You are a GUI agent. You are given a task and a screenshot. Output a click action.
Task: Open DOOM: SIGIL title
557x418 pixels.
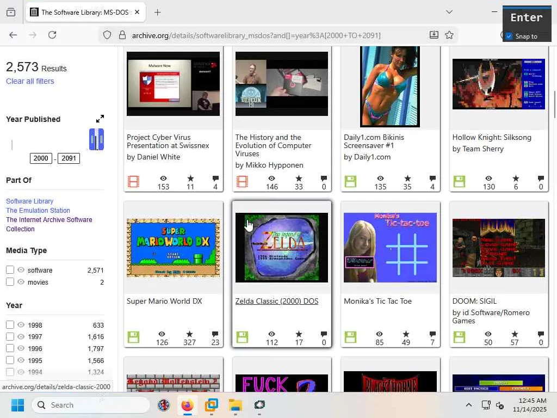pyautogui.click(x=474, y=301)
